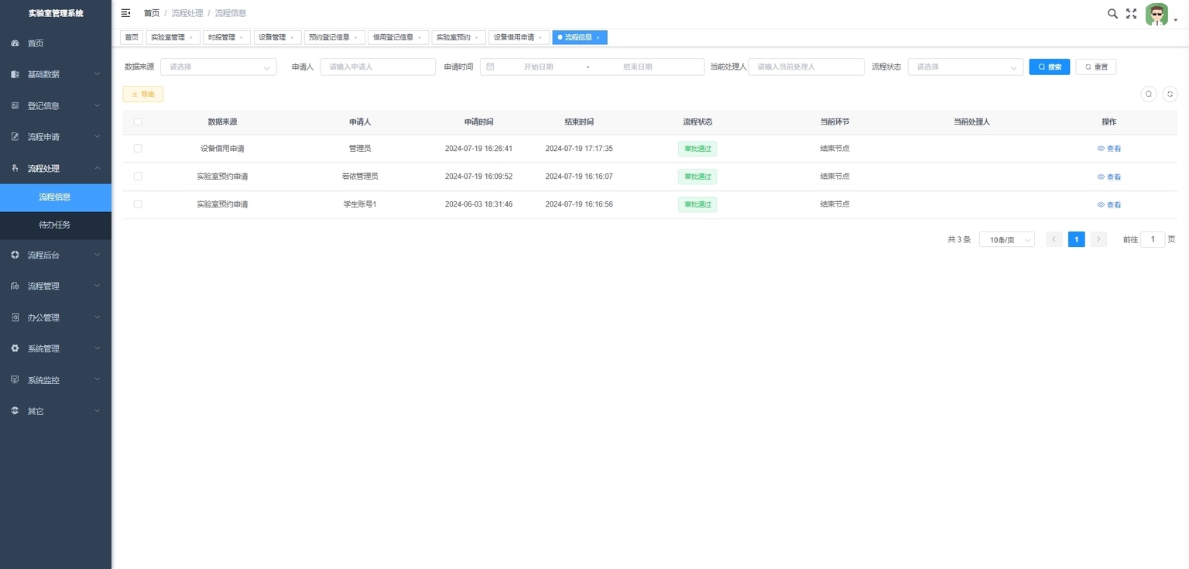Image resolution: width=1189 pixels, height=569 pixels.
Task: Close the 流程信息 tab with x
Action: coord(598,37)
